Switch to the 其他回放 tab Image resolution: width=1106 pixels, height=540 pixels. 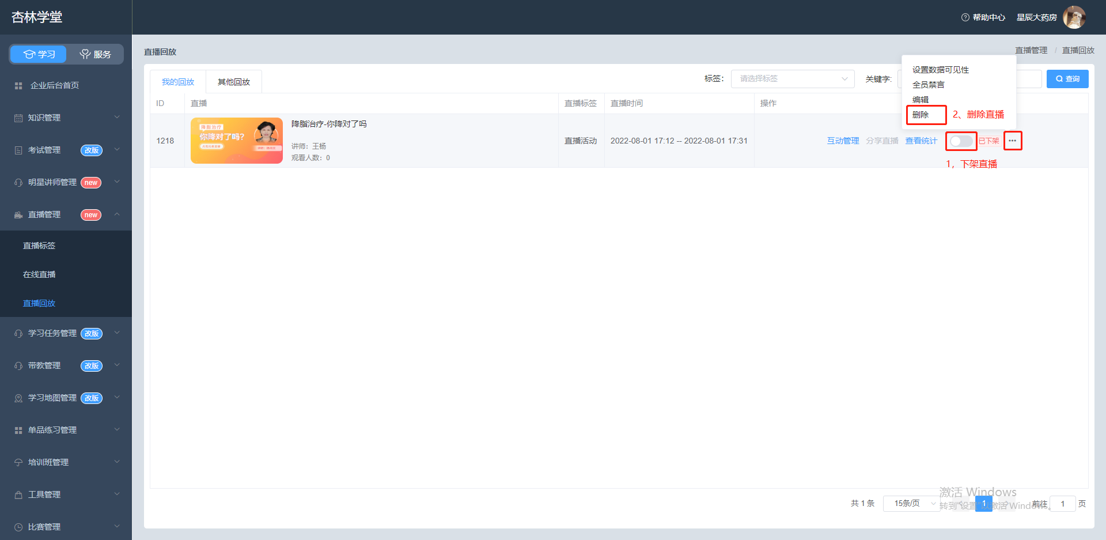[234, 82]
